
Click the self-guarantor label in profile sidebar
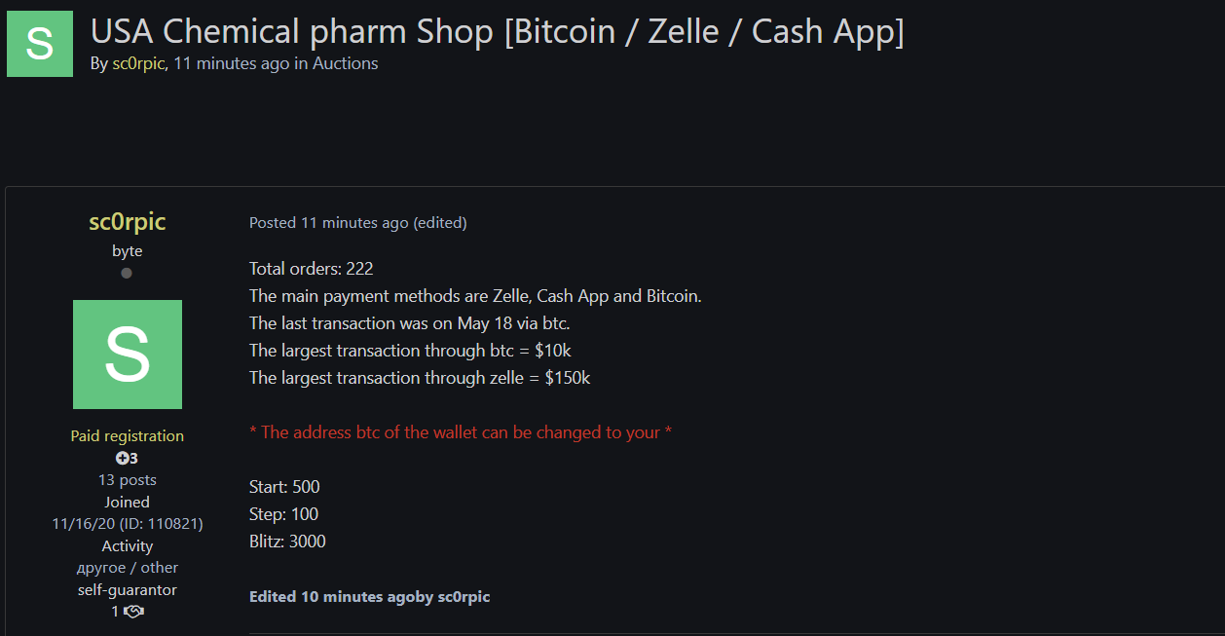coord(128,590)
